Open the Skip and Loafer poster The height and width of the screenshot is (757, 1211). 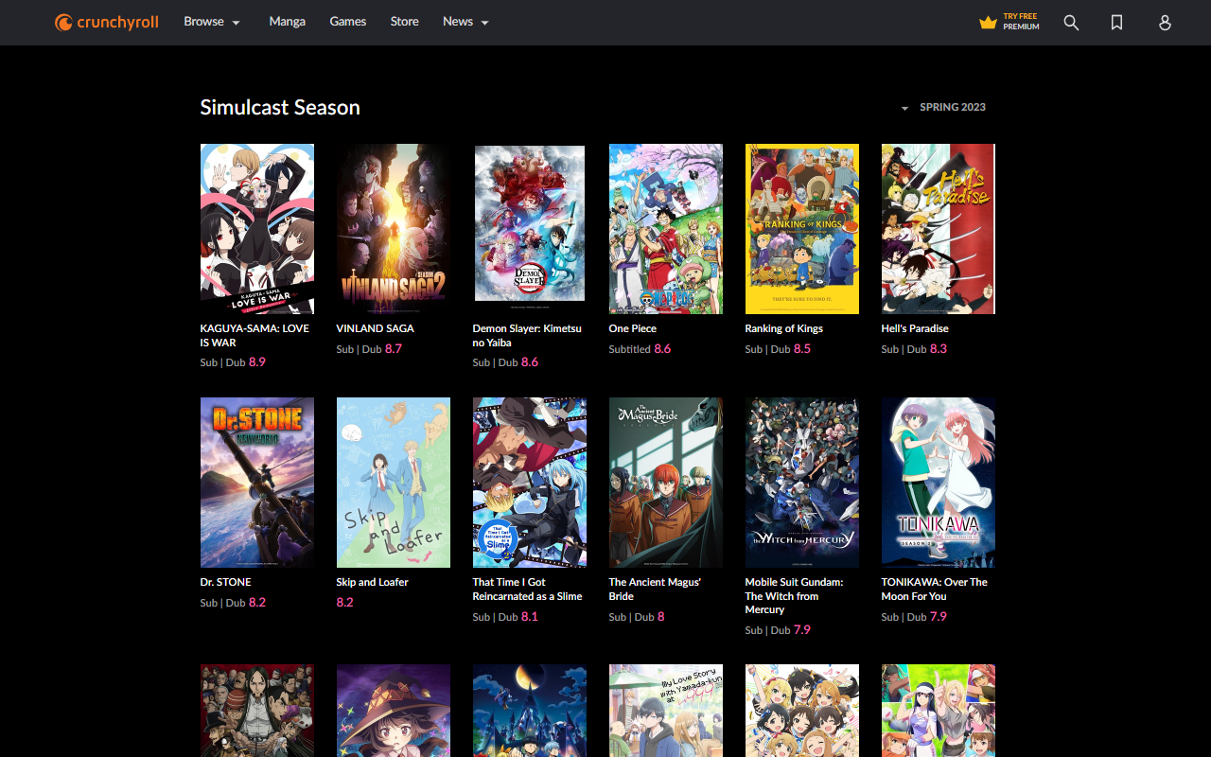pos(394,483)
